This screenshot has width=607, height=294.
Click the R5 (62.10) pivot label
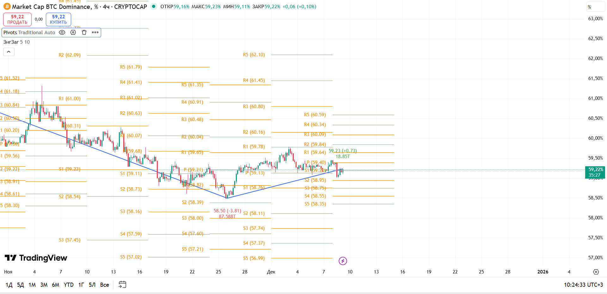[x=254, y=55]
